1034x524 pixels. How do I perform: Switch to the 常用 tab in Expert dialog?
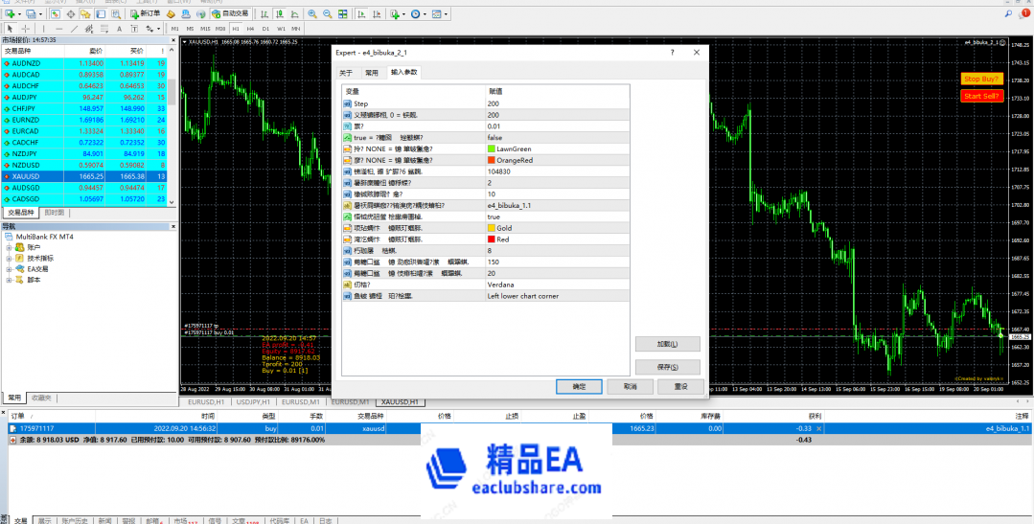pyautogui.click(x=371, y=73)
